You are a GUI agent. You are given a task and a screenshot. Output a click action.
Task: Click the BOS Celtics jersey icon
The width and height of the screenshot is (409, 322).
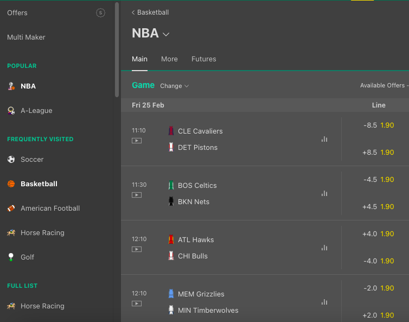click(171, 185)
